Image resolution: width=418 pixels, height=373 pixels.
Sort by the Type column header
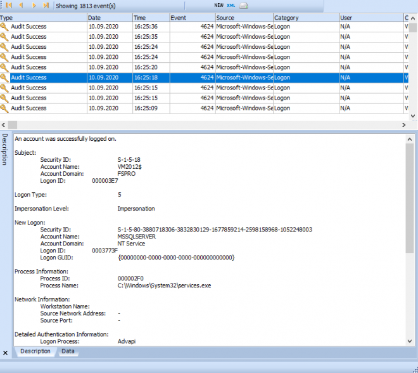tap(44, 18)
